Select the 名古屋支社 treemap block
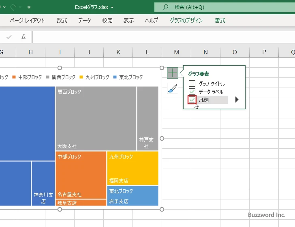Screen dimensions: 295x227 [x=81, y=175]
